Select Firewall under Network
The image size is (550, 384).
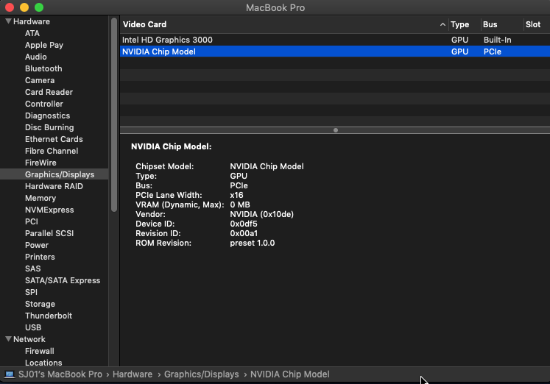39,351
